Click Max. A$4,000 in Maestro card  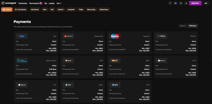coord(144,51)
